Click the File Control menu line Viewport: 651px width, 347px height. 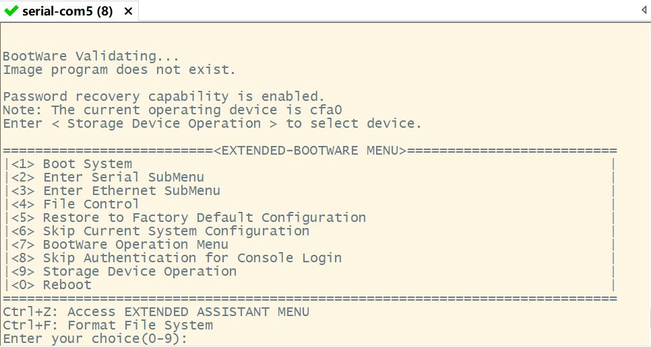(x=91, y=204)
